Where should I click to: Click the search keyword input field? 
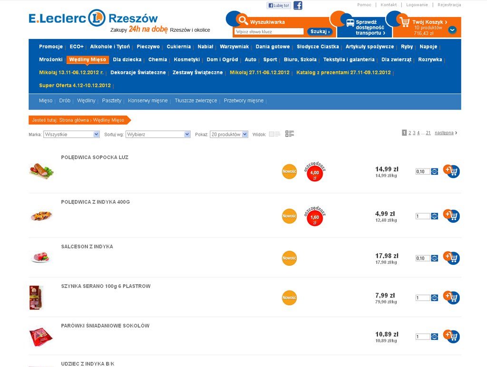click(x=269, y=32)
